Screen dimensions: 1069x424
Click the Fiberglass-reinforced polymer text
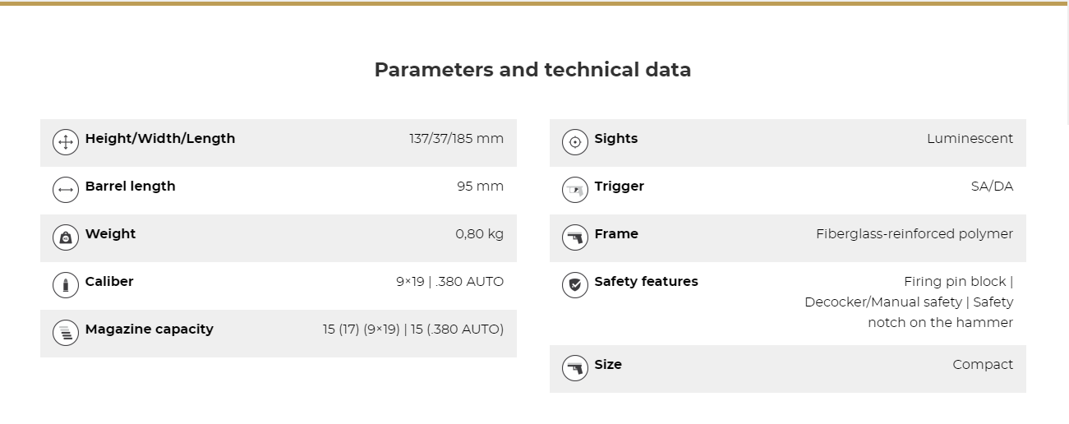[x=914, y=234]
